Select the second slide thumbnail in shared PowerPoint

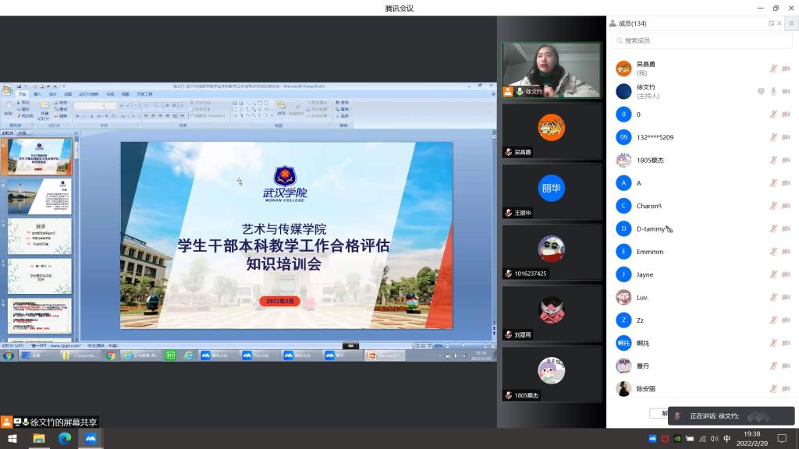39,196
